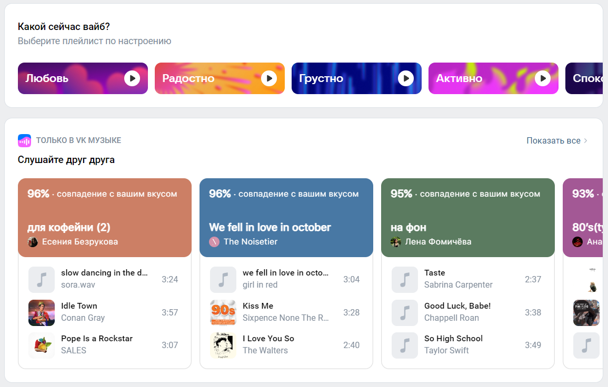Click the VK Music logo icon
Viewport: 608px width, 387px height.
[25, 140]
